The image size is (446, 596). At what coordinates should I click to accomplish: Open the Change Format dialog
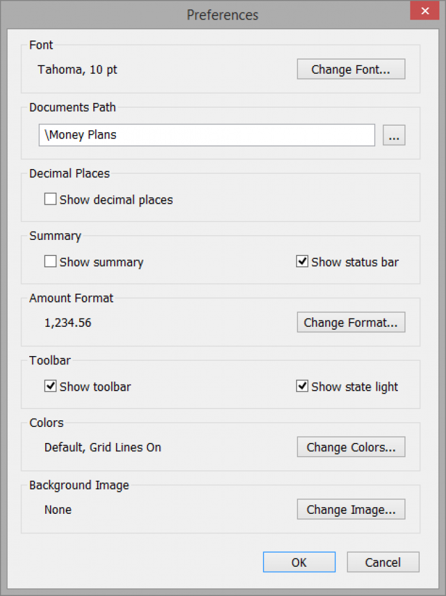click(x=351, y=323)
